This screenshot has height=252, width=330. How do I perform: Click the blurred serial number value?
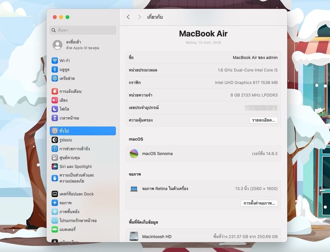tap(261, 107)
